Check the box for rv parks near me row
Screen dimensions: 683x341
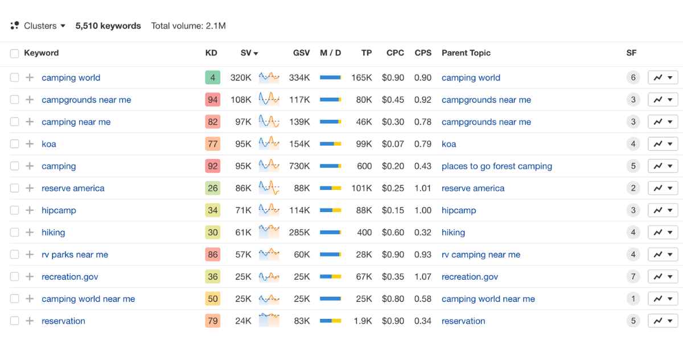[14, 255]
